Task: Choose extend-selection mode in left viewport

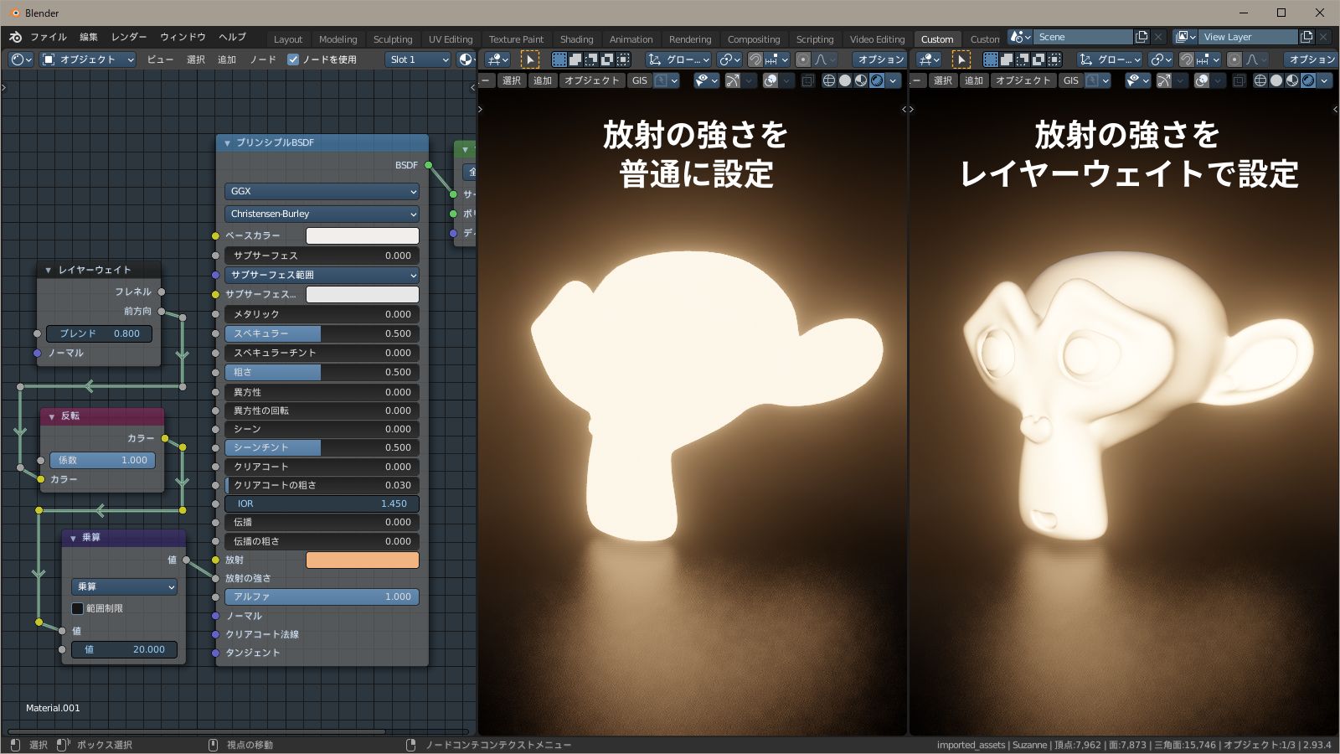Action: point(575,59)
